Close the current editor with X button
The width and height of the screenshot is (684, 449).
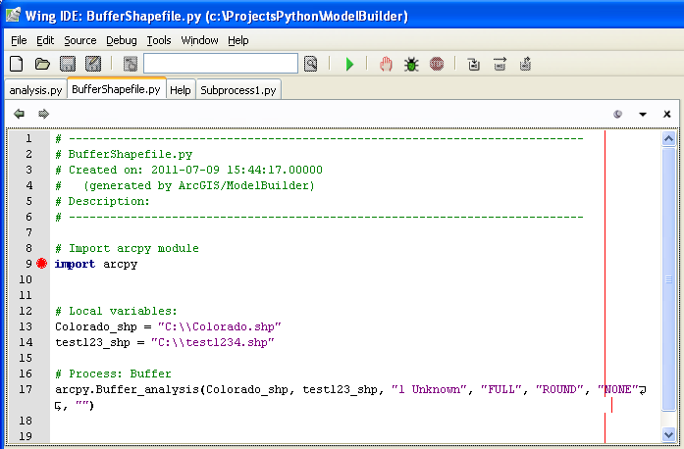pos(667,114)
